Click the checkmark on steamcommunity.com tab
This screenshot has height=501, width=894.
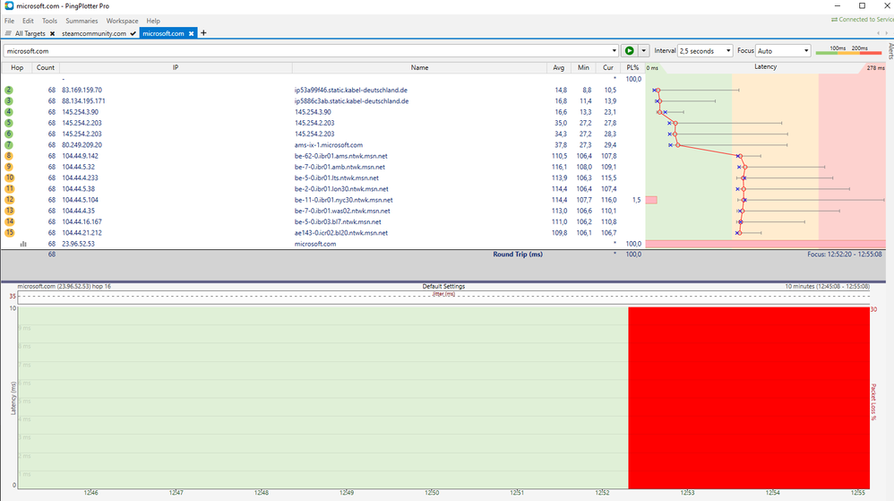[133, 34]
